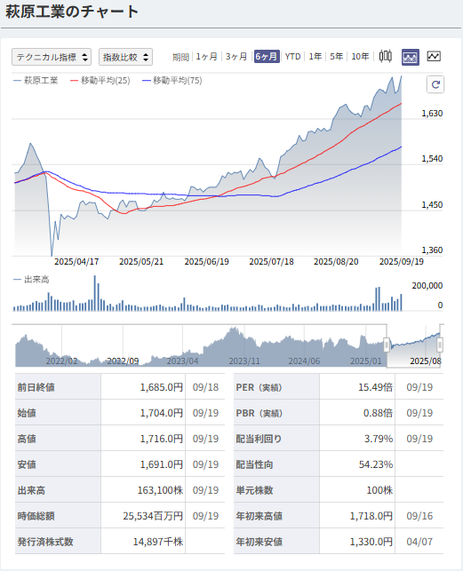Screen dimensions: 463x571
Task: Switch to candlestick chart view
Action: [x=386, y=57]
